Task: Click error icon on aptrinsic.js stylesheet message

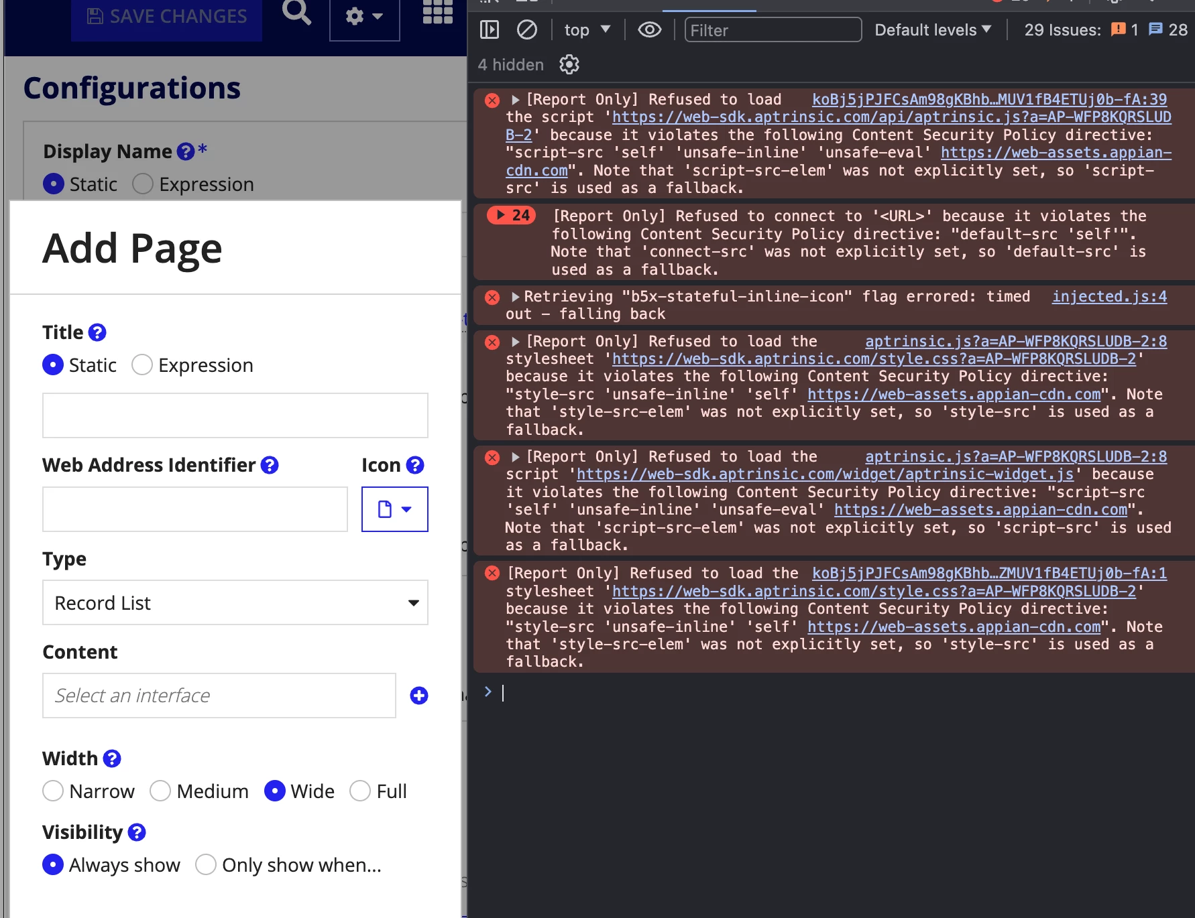Action: (492, 342)
